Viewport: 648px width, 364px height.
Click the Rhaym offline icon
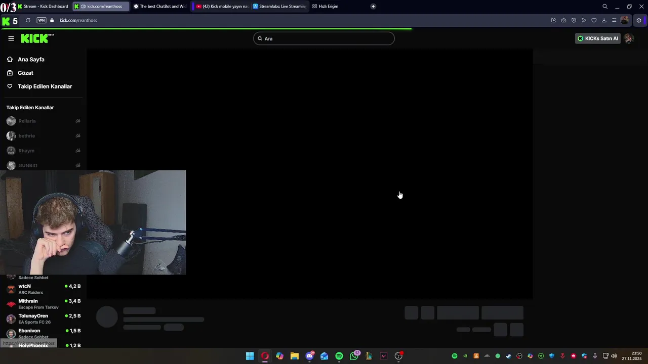(x=78, y=151)
